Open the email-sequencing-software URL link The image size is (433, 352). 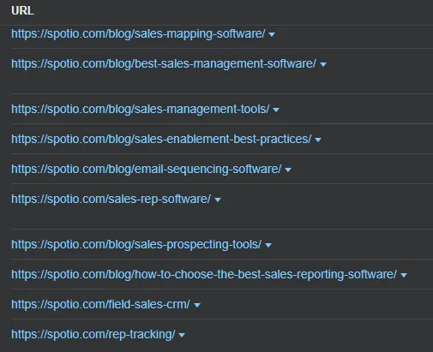(x=147, y=169)
